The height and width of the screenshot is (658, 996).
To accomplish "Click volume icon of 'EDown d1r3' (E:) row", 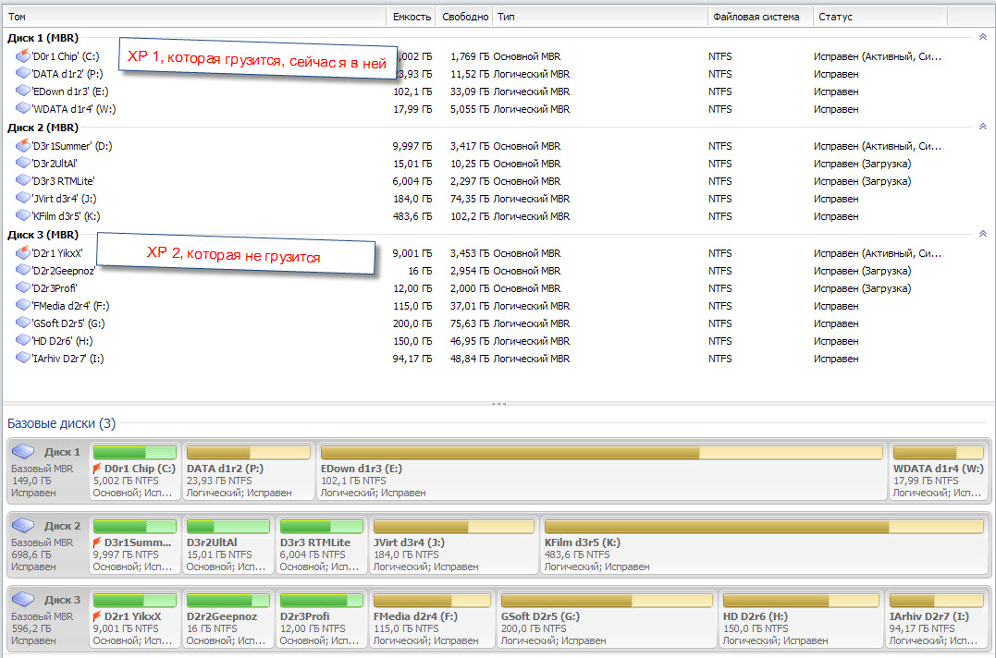I will click(x=23, y=91).
